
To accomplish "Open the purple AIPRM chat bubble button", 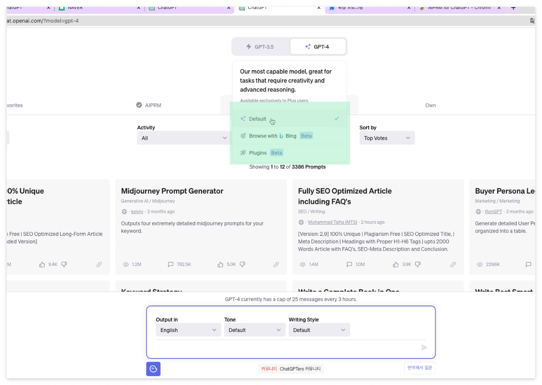I will pos(153,369).
